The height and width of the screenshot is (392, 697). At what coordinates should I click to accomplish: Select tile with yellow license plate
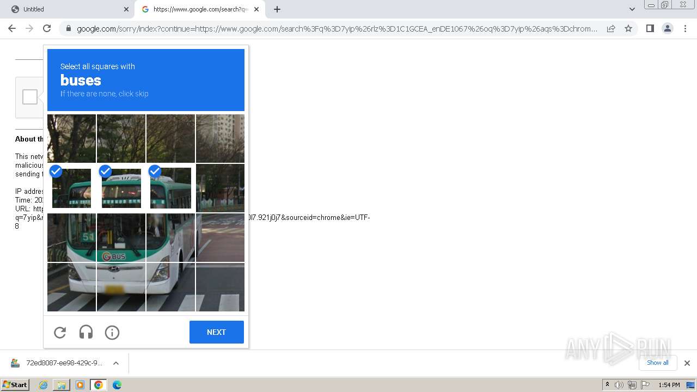click(x=121, y=287)
